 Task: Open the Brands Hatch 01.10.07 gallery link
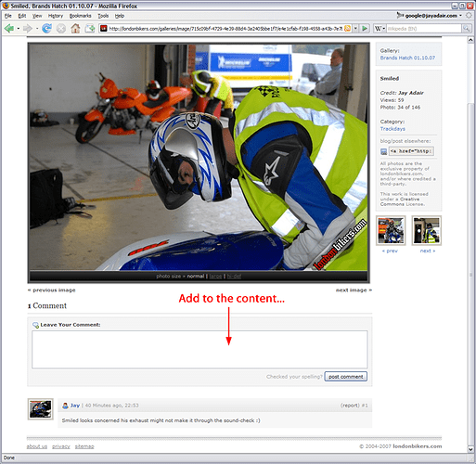pos(407,58)
